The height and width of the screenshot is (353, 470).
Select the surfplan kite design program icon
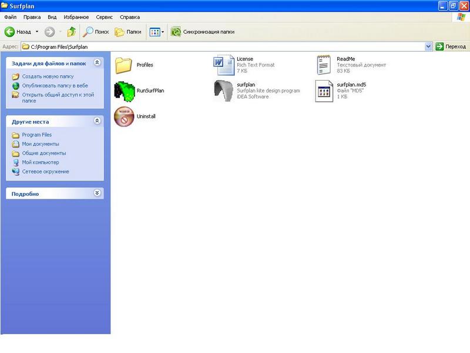[224, 91]
